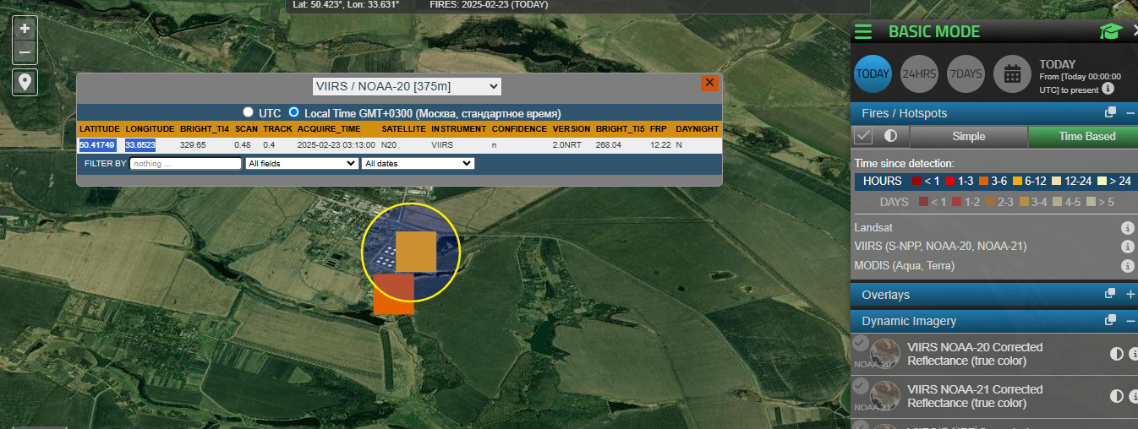Open the VIIRS / NOAA-20 [375m] dropdown
The image size is (1138, 429).
click(407, 86)
